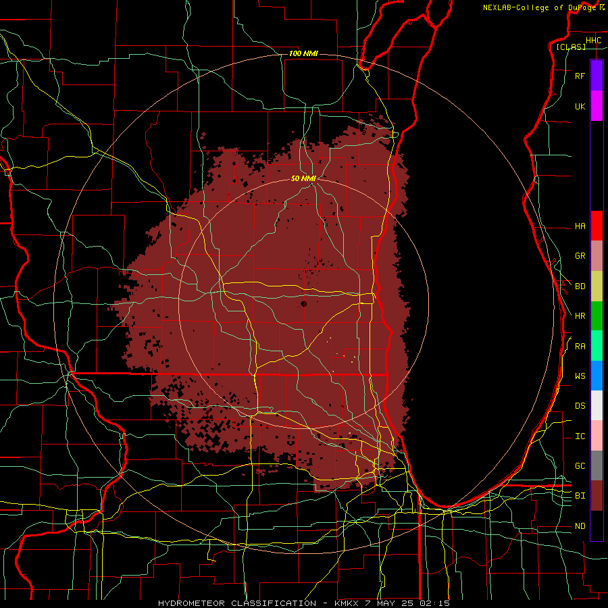Click the BD yellow legend swatch

coord(597,286)
